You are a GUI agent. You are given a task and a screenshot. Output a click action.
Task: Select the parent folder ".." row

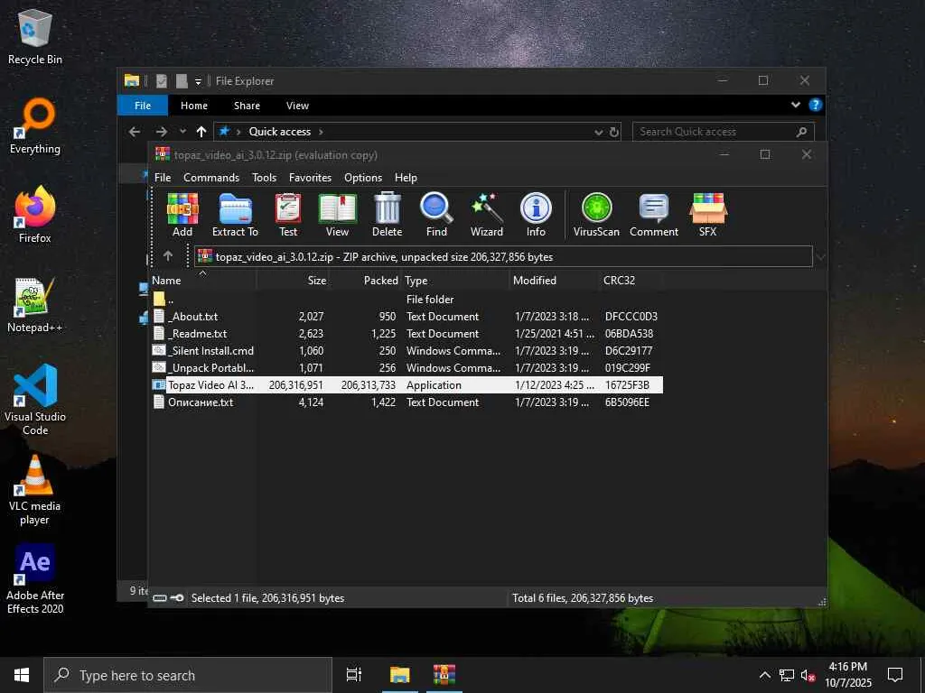406,299
